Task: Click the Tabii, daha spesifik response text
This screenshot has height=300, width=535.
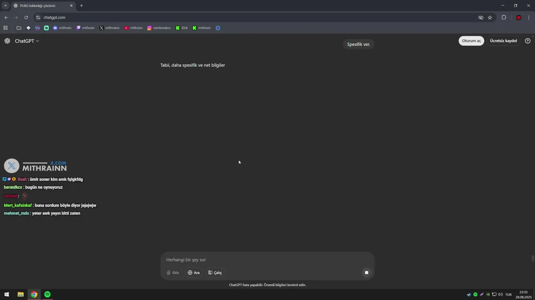Action: pyautogui.click(x=193, y=65)
